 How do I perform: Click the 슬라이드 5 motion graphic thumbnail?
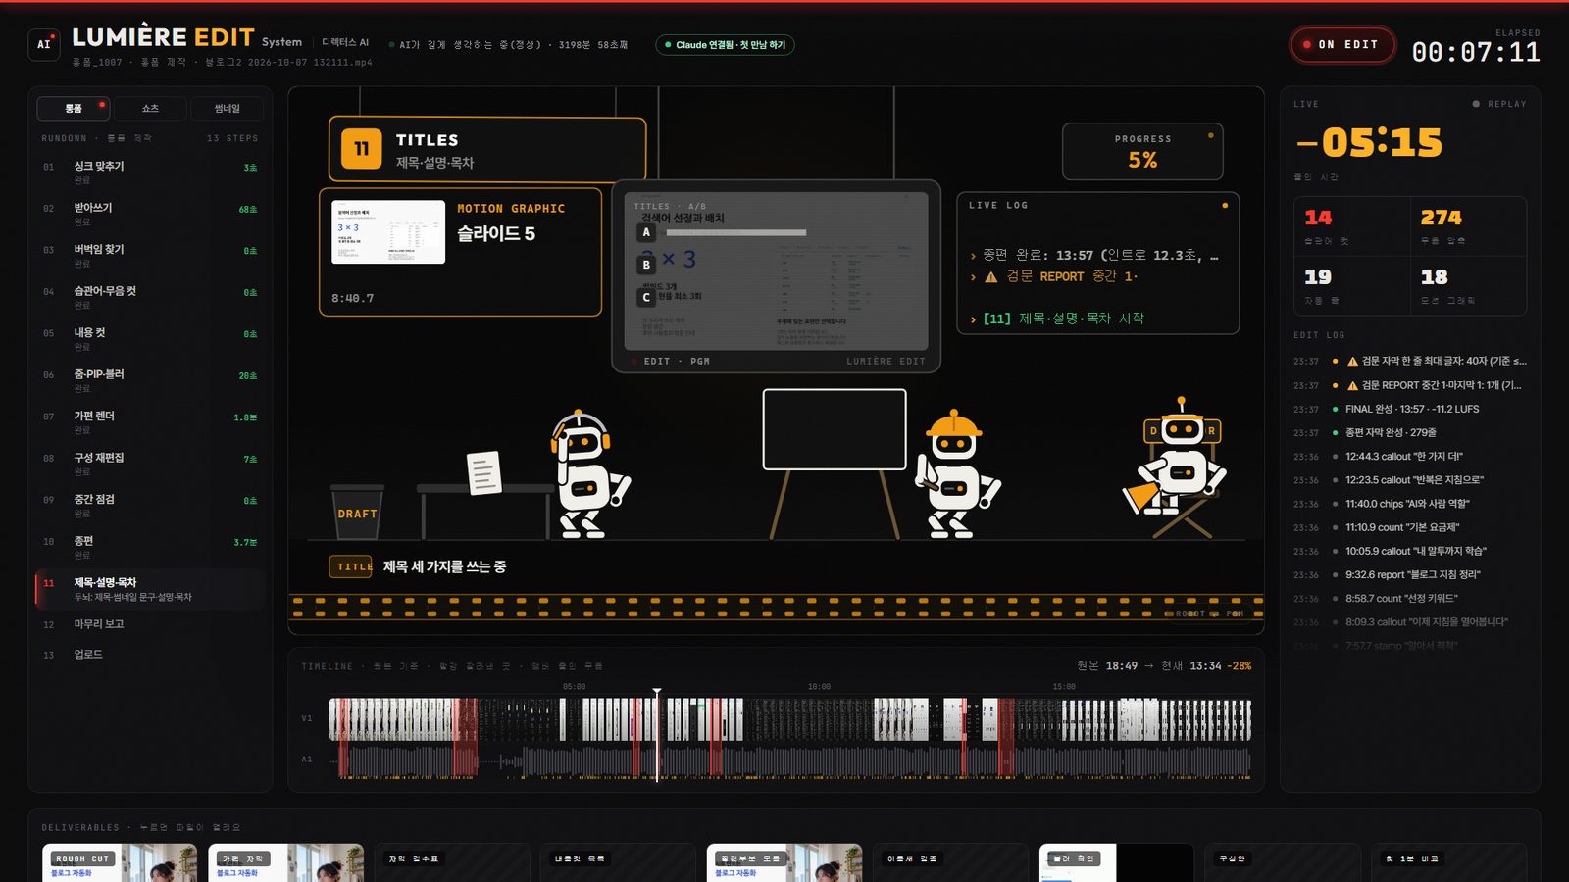tap(388, 232)
